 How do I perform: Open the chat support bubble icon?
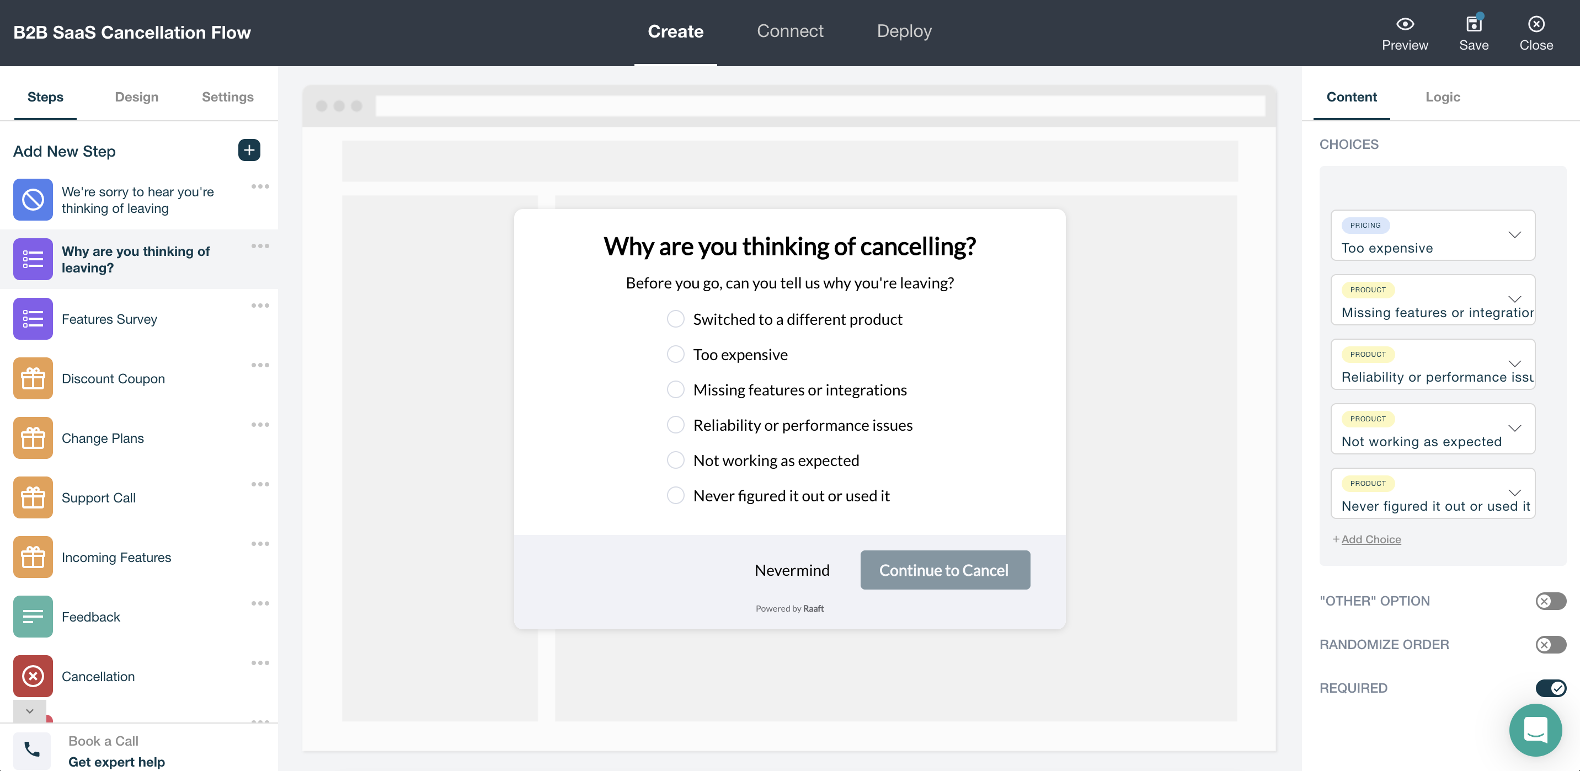click(1535, 729)
